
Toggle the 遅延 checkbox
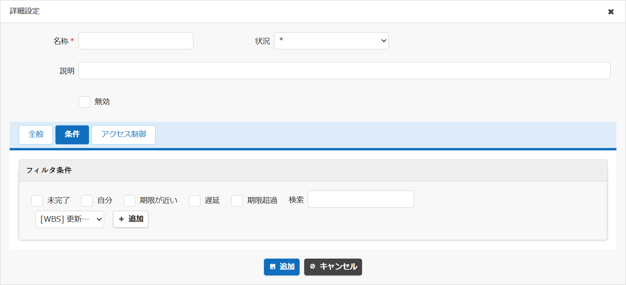195,201
